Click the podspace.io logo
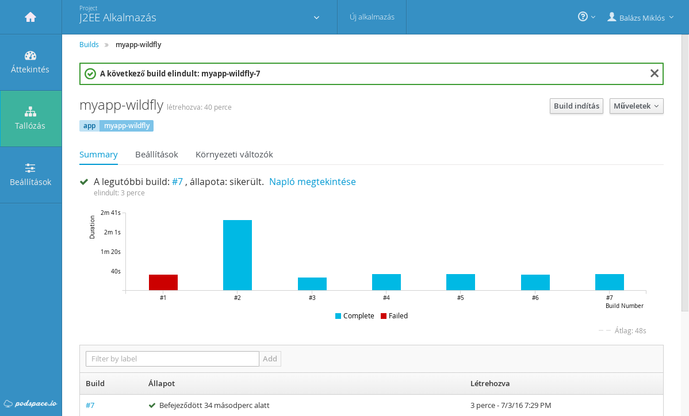The height and width of the screenshot is (416, 689). 30,403
